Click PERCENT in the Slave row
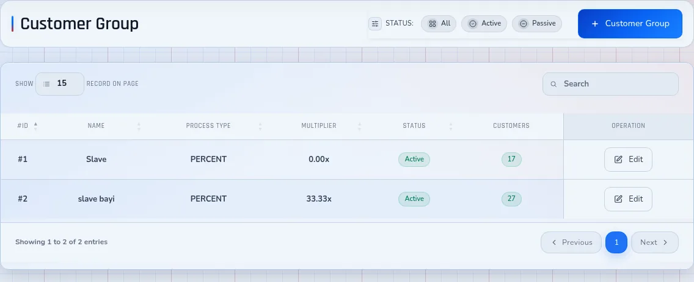The image size is (694, 282). [x=208, y=160]
